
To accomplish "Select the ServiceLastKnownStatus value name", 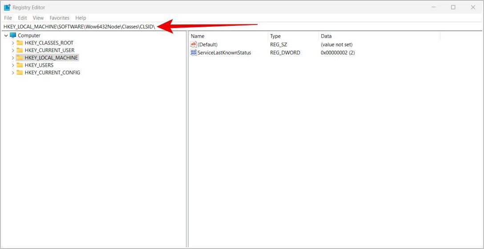I will (x=224, y=53).
